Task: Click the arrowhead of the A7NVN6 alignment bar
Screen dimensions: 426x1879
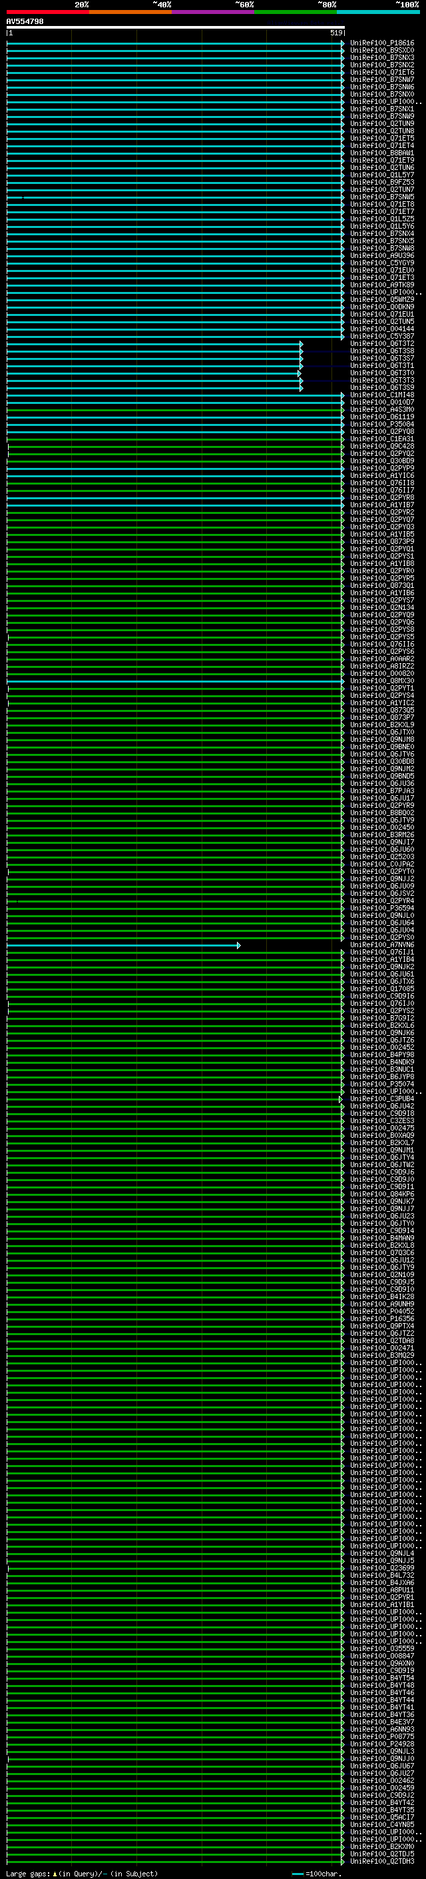Action: (238, 945)
